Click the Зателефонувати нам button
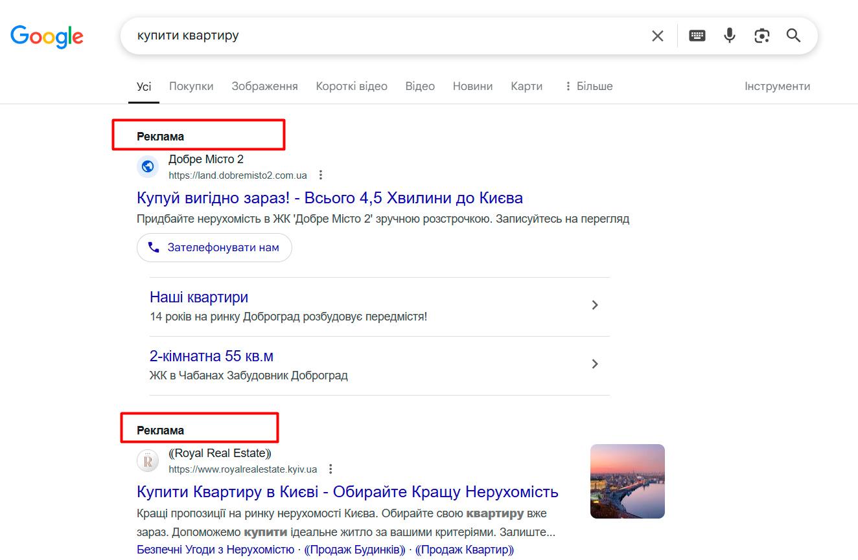The width and height of the screenshot is (858, 560). pyautogui.click(x=214, y=247)
